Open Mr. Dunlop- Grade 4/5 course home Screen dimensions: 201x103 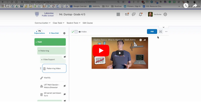click(x=72, y=14)
